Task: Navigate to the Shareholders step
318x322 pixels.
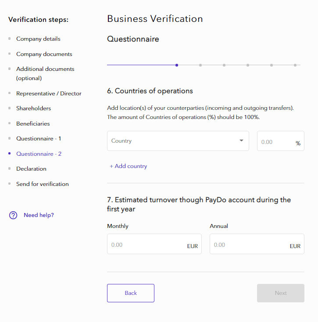Action: tap(33, 108)
